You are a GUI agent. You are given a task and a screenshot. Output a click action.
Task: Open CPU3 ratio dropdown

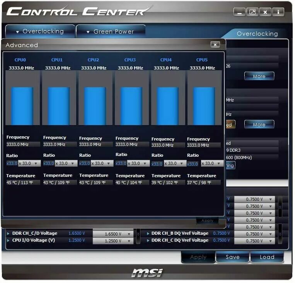coord(138,163)
